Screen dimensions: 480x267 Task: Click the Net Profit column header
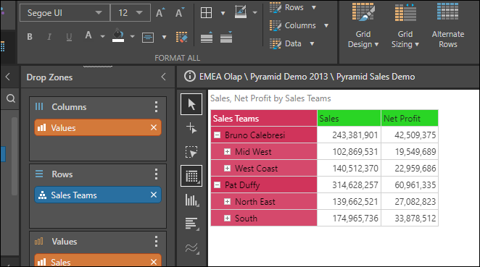410,118
